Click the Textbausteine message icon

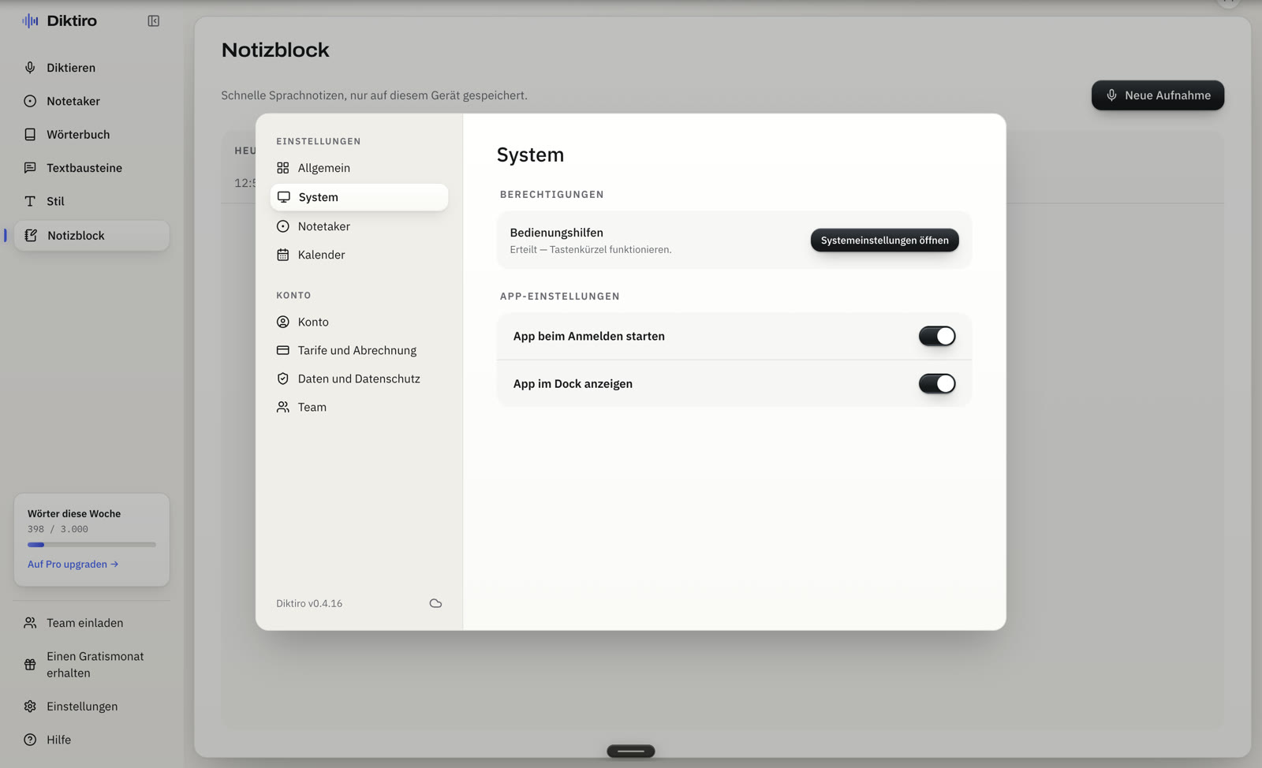point(30,168)
